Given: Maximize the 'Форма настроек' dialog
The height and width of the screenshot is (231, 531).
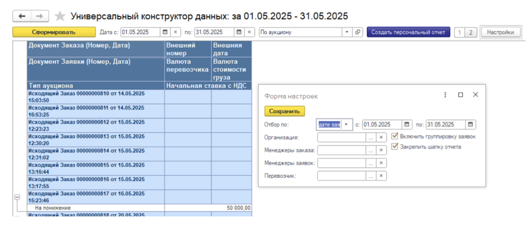Looking at the screenshot, I should [x=461, y=95].
